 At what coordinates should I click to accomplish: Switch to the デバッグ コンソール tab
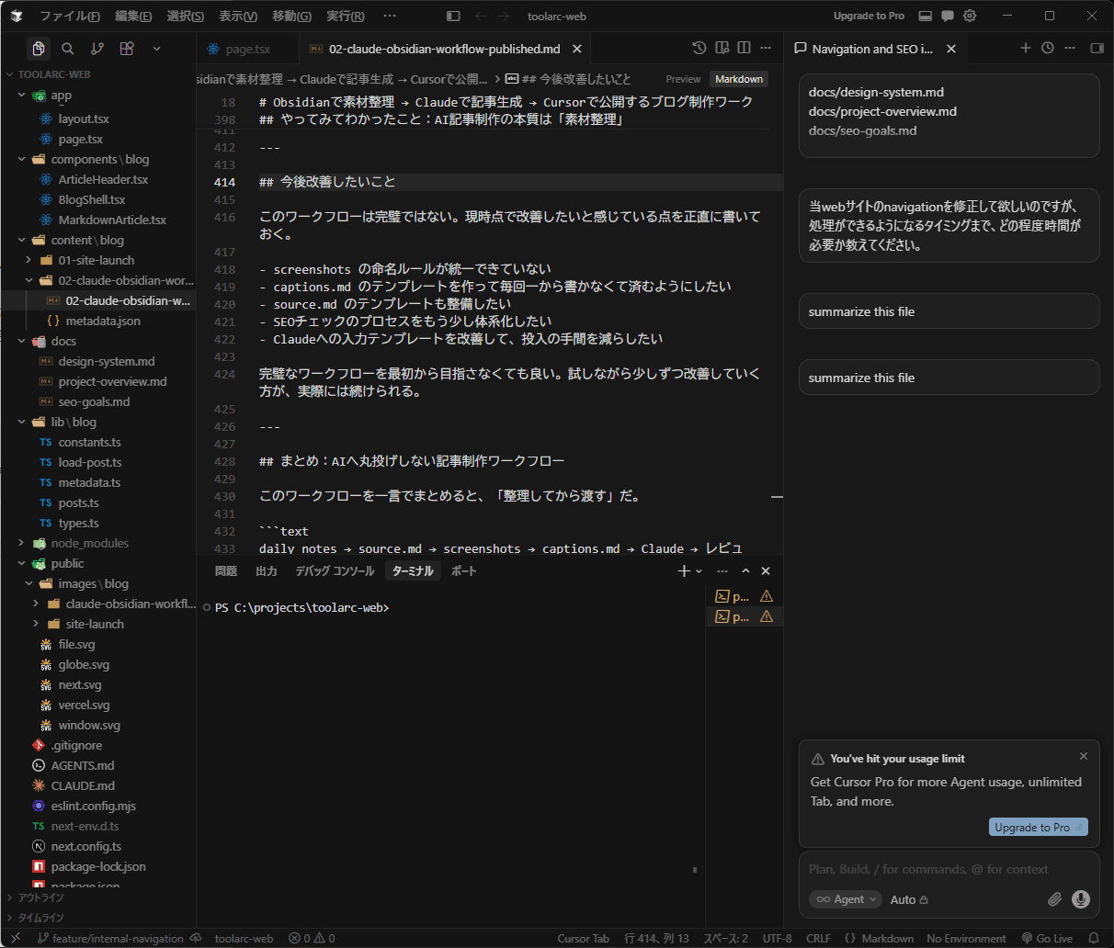[335, 570]
